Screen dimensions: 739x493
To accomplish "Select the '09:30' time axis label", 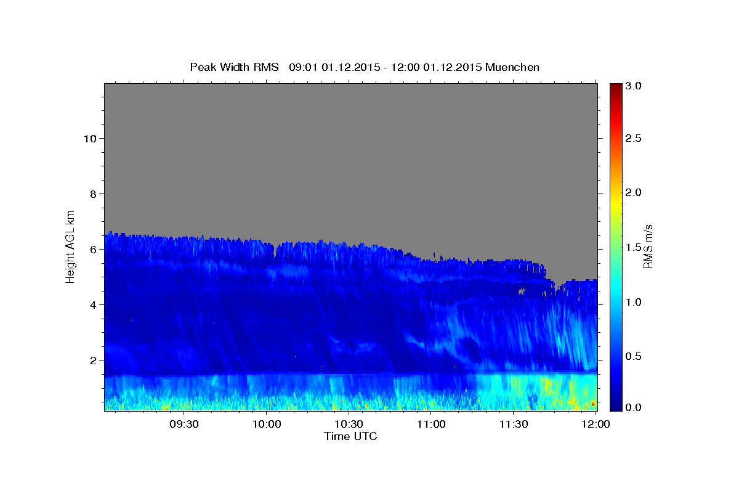I will (x=184, y=425).
